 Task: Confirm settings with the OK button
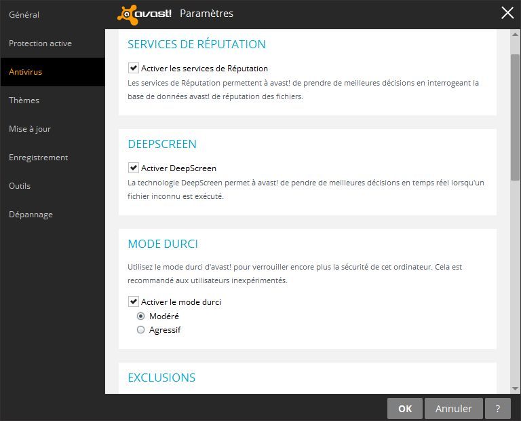click(405, 409)
